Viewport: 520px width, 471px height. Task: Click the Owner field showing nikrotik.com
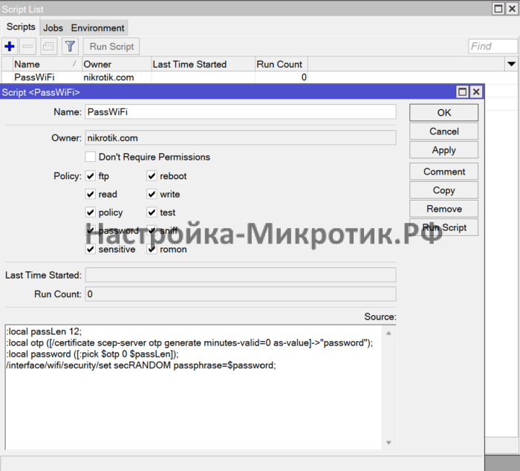241,137
